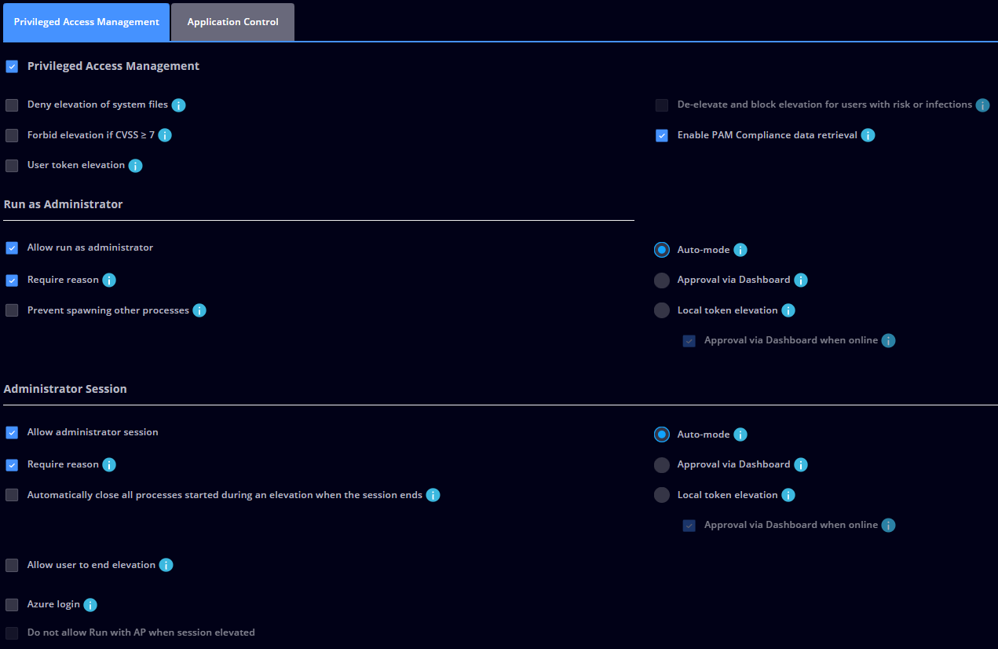
Task: Open info icon next to Forbid elevation if CVSS ≥ 7
Action: tap(165, 135)
